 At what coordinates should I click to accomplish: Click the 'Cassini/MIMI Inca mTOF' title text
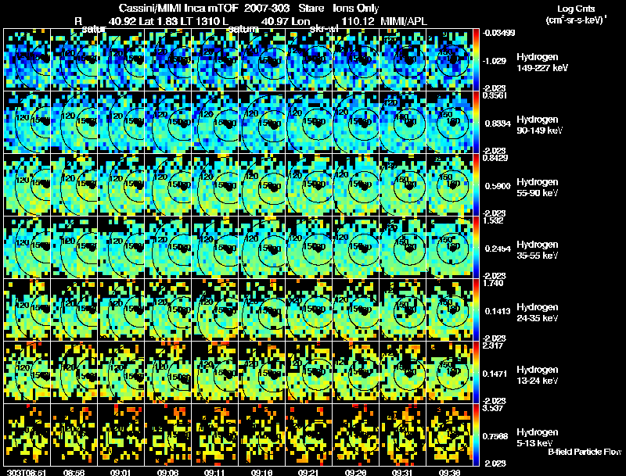pyautogui.click(x=178, y=8)
